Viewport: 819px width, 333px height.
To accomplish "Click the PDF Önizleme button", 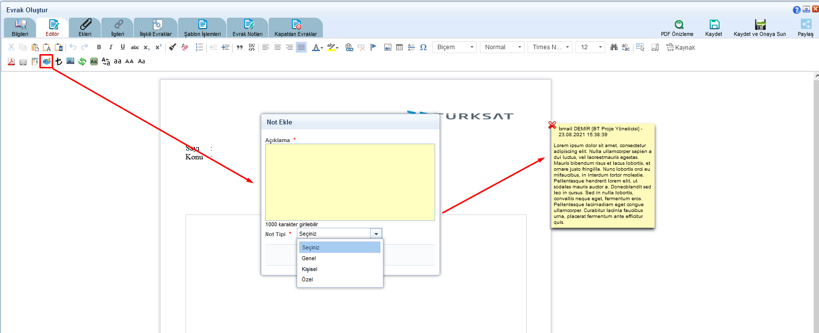I will click(x=677, y=28).
